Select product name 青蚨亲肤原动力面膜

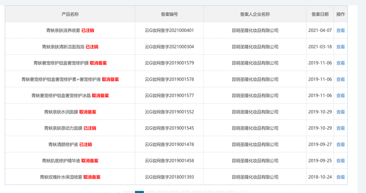[x=63, y=128]
